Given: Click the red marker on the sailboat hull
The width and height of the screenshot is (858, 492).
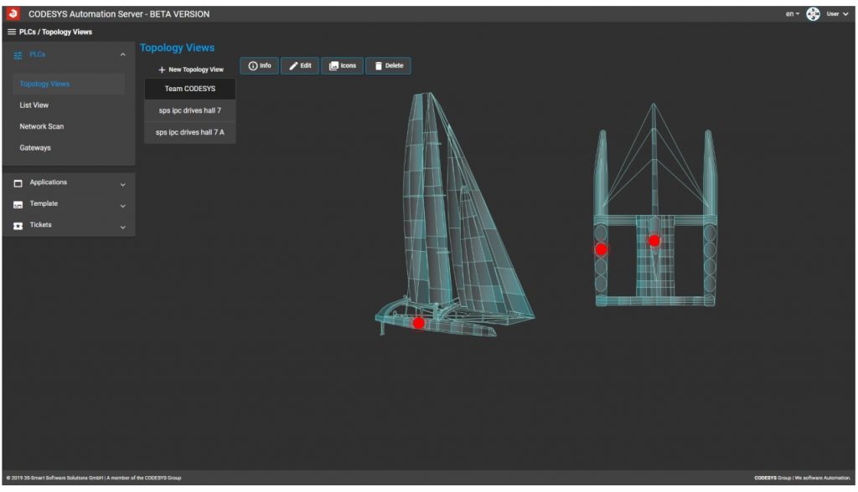Looking at the screenshot, I should click(x=419, y=323).
